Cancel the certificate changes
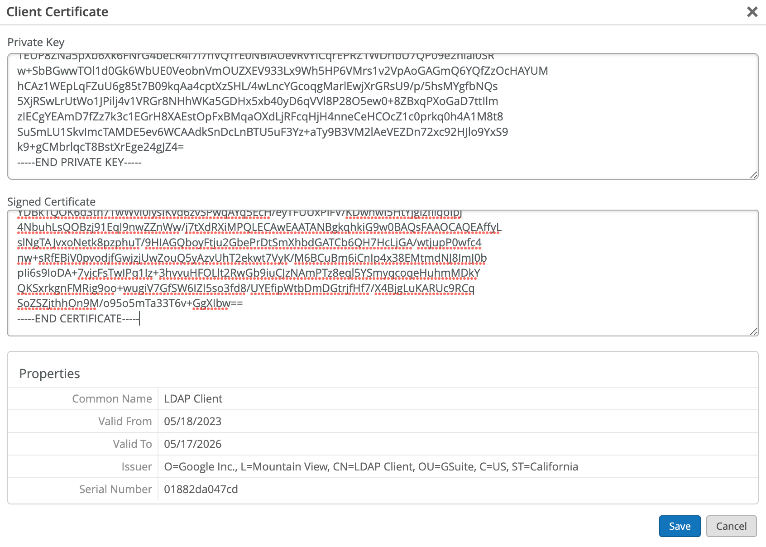766x547 pixels. (731, 526)
